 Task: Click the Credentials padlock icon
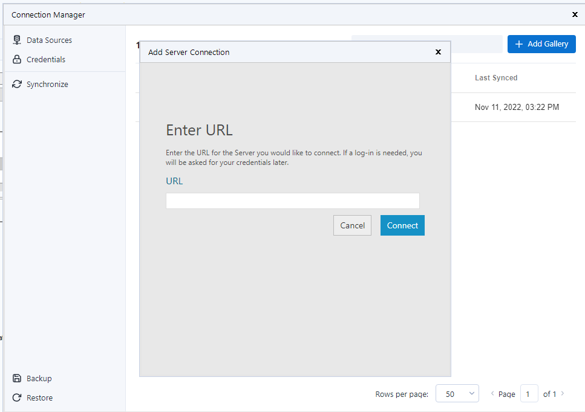pos(16,59)
